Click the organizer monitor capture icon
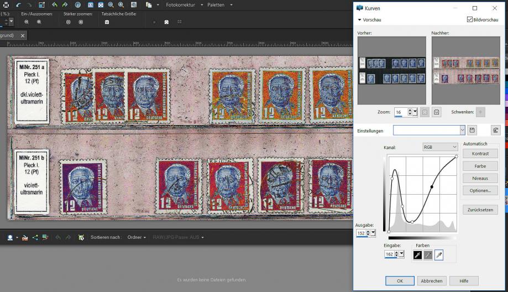The image size is (508, 292). coord(45,238)
